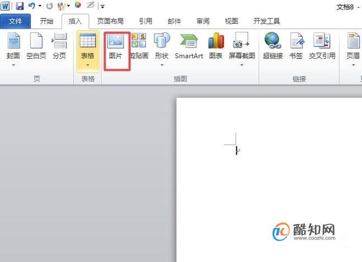362x262 pixels.
Task: Switch to the 视图 (View) tab
Action: [x=232, y=21]
